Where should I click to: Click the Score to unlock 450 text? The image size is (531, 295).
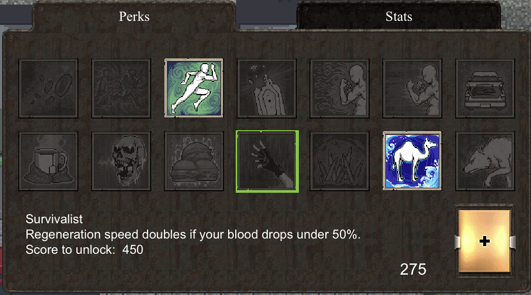[x=85, y=250]
